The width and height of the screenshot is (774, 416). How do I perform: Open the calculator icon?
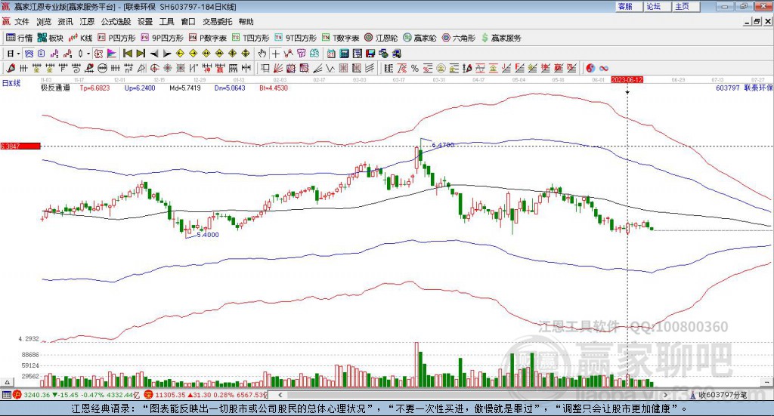point(344,54)
